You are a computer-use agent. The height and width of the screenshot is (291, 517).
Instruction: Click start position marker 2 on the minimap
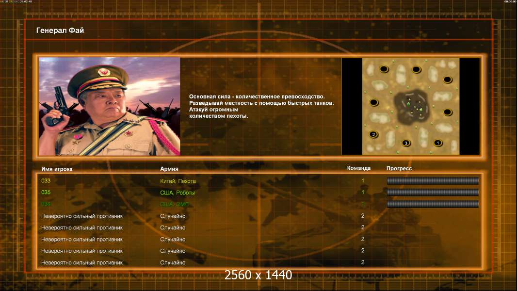pyautogui.click(x=373, y=134)
